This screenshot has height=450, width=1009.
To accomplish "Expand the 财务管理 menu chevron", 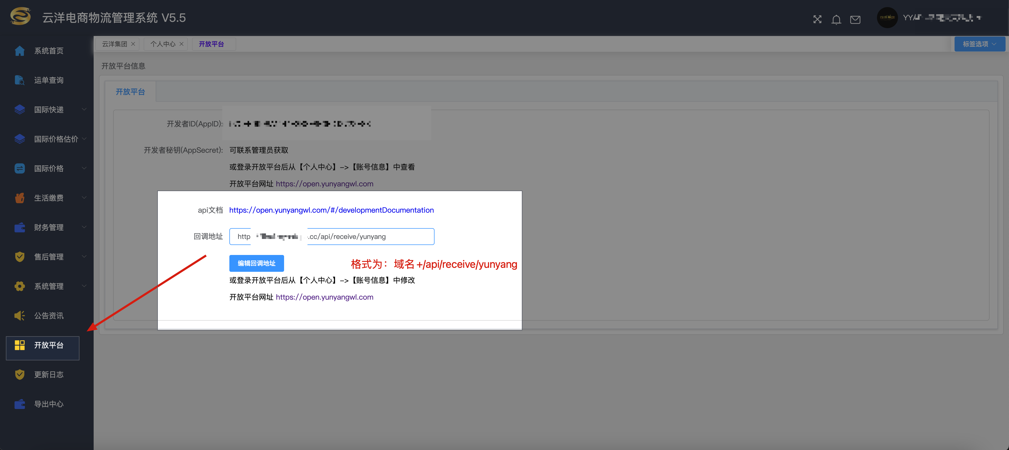I will pyautogui.click(x=84, y=227).
